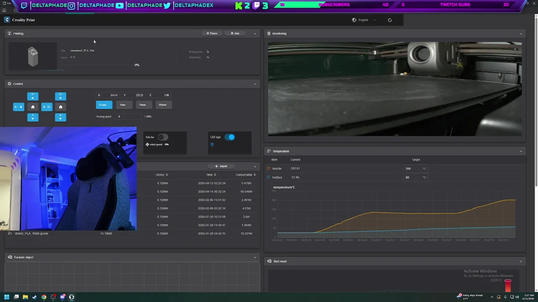
Task: Click the Temperature panel thermometer icon
Action: (x=269, y=151)
